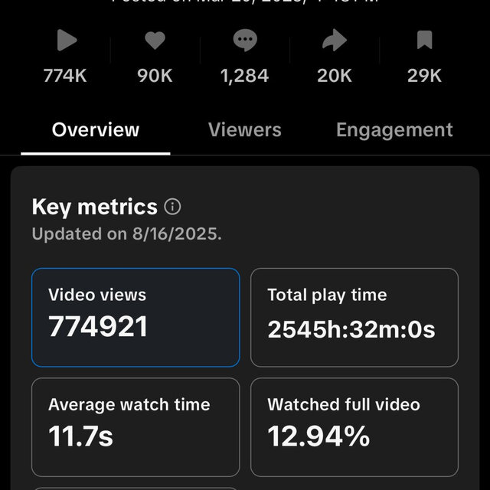This screenshot has height=490, width=490.
Task: Tap the 90K likes count
Action: pos(155,76)
